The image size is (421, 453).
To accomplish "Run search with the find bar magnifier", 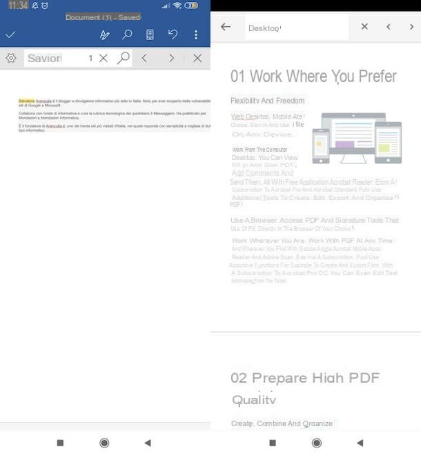I will 124,58.
